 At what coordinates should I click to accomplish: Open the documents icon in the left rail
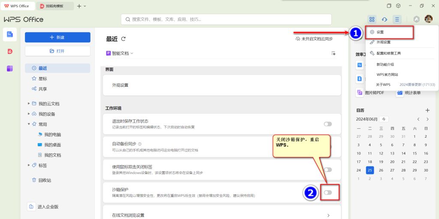tap(10, 34)
